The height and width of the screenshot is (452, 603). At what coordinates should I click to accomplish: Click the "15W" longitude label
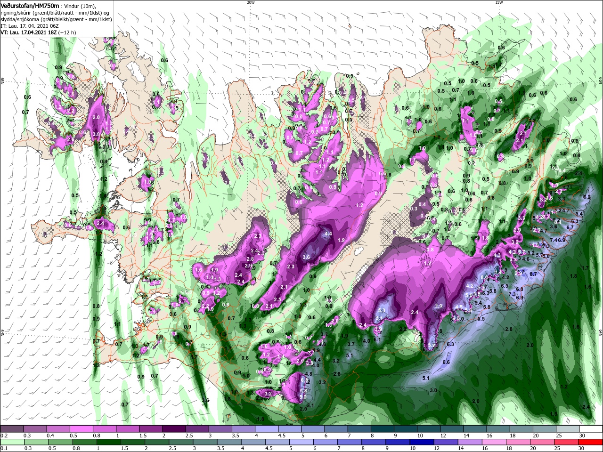(x=498, y=2)
